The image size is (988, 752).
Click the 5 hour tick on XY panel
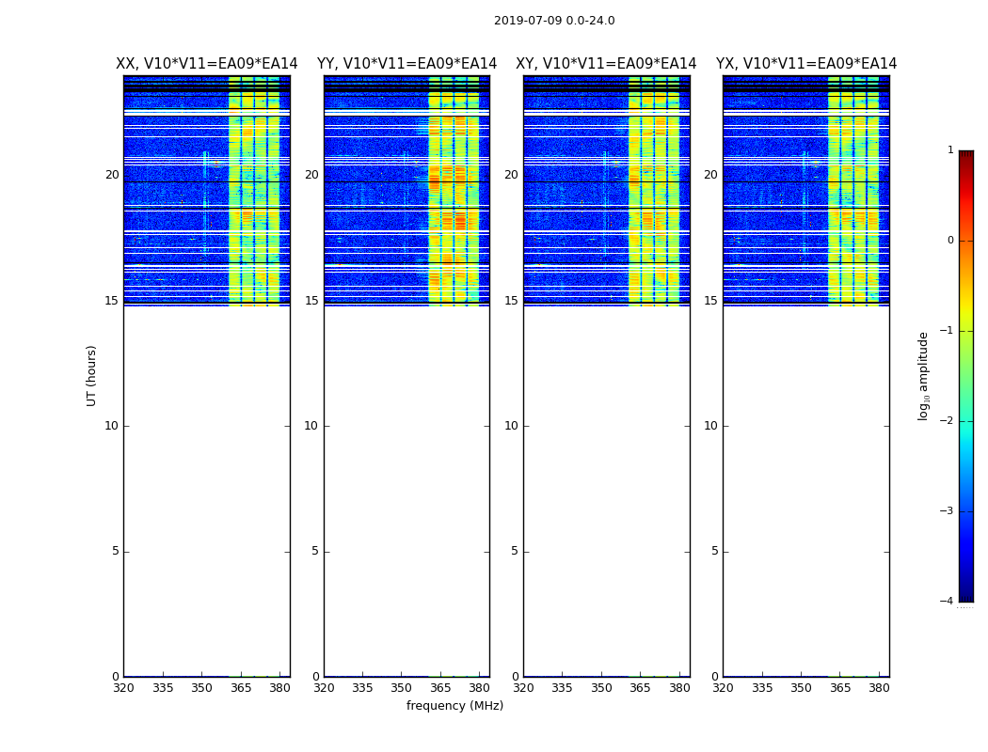click(x=515, y=551)
